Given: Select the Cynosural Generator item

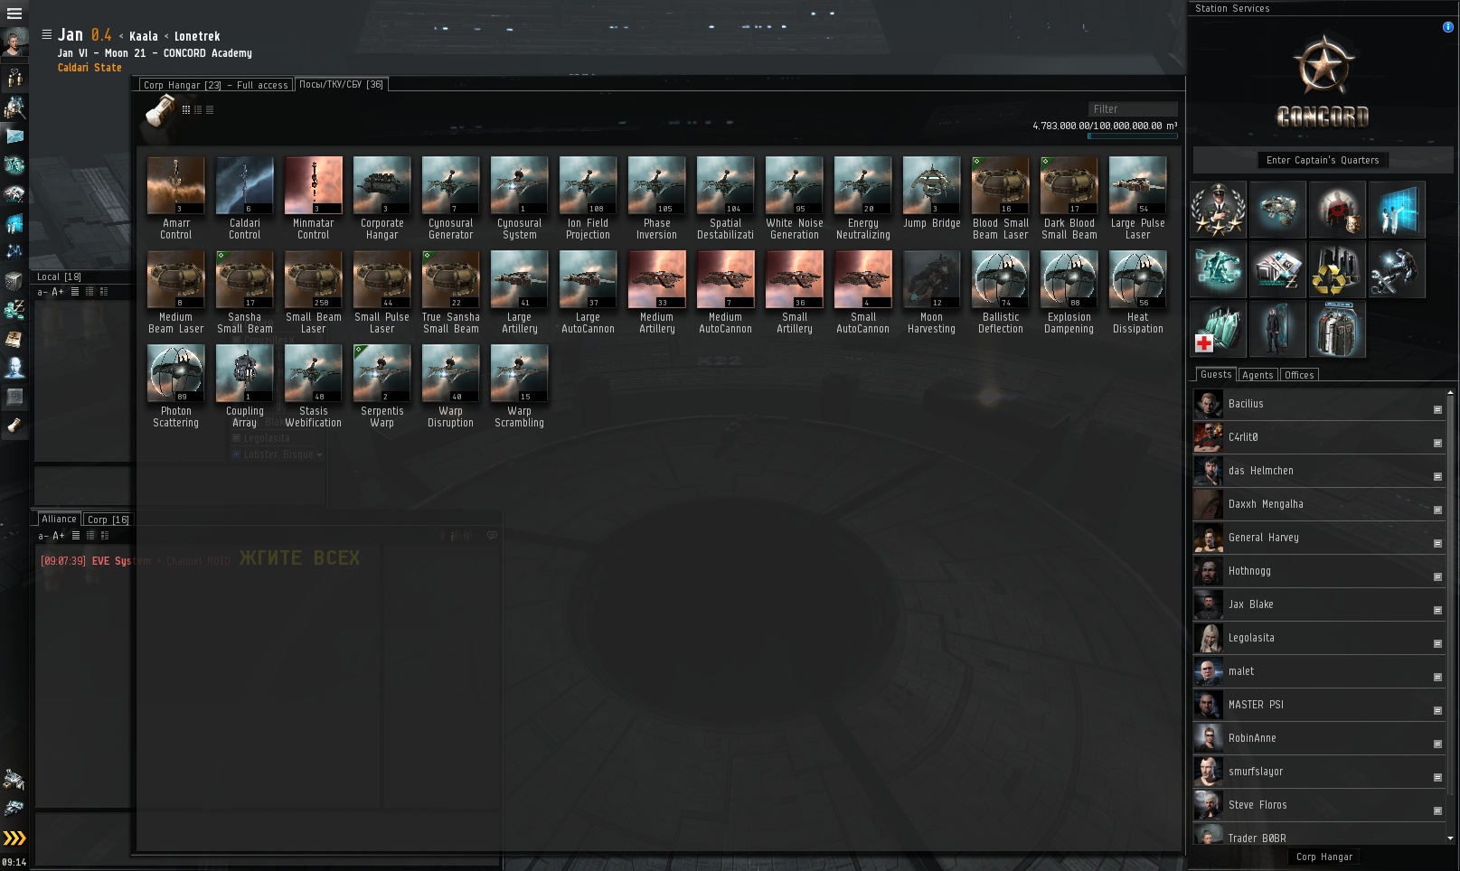Looking at the screenshot, I should point(450,199).
